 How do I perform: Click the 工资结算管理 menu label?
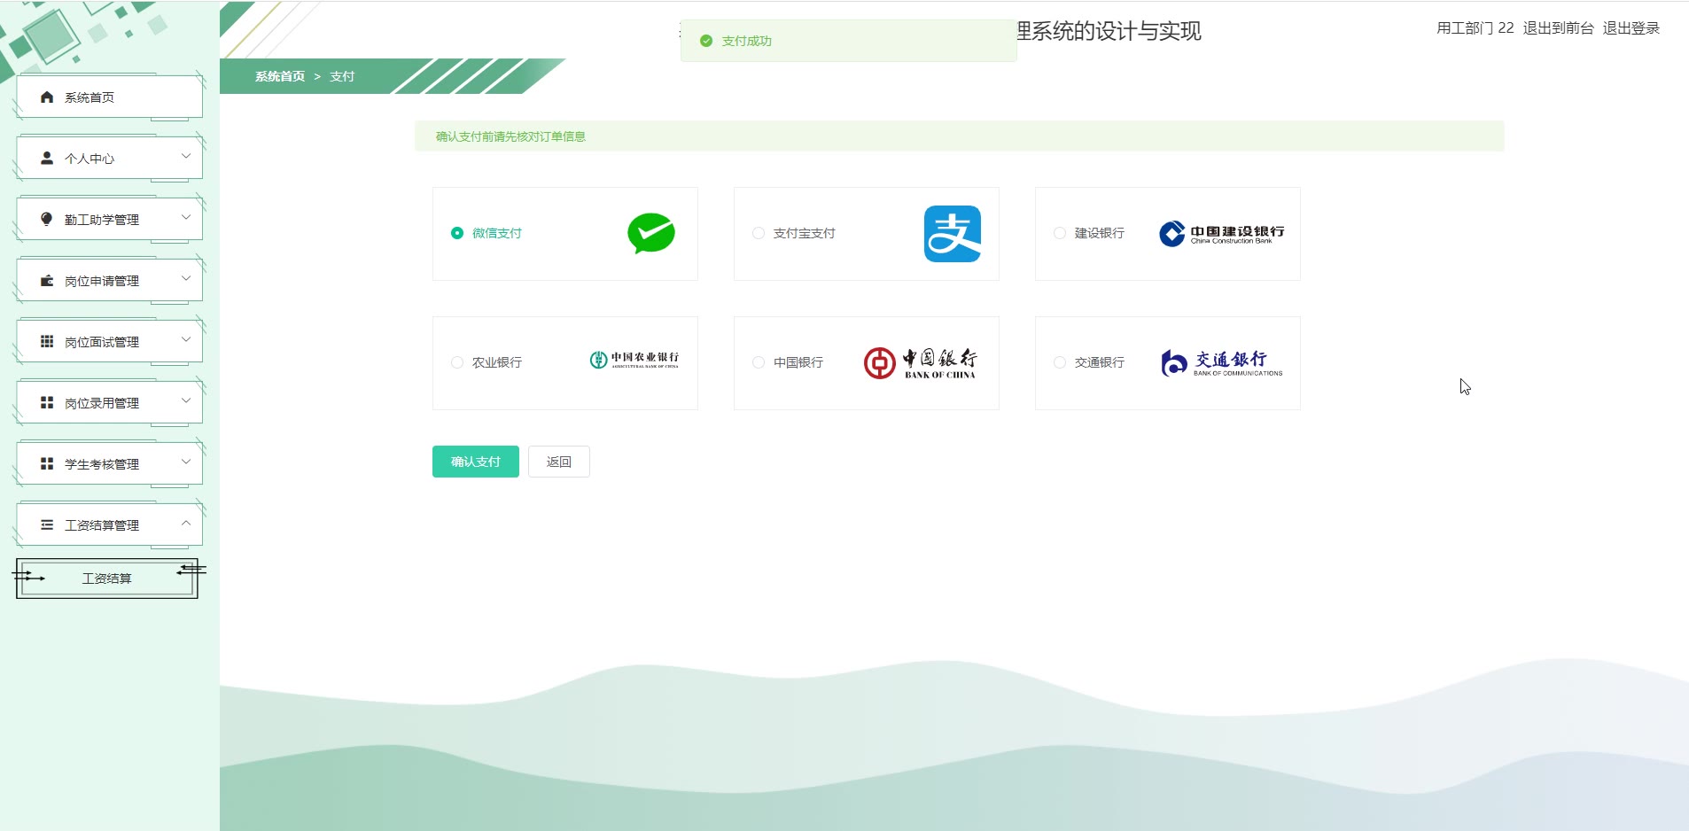coord(102,525)
